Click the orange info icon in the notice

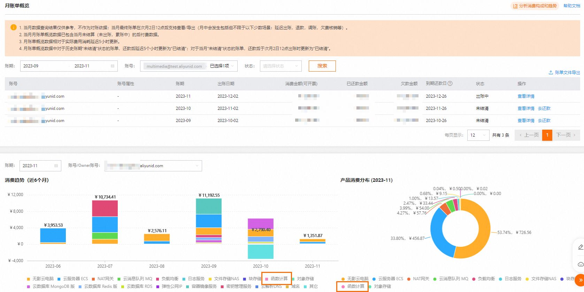(14, 27)
